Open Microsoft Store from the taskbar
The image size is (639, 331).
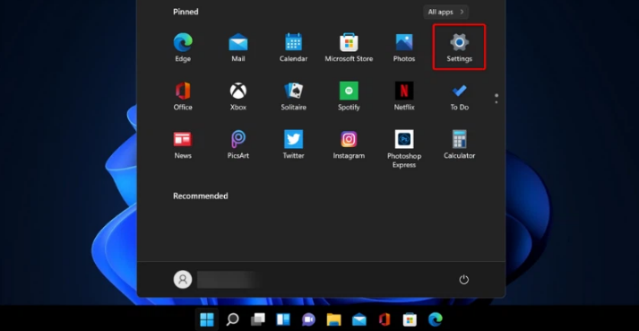pos(410,319)
